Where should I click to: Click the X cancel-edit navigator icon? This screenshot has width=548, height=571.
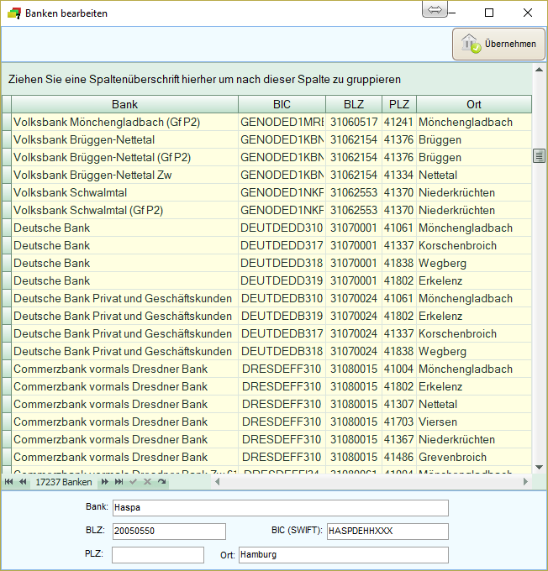(147, 482)
